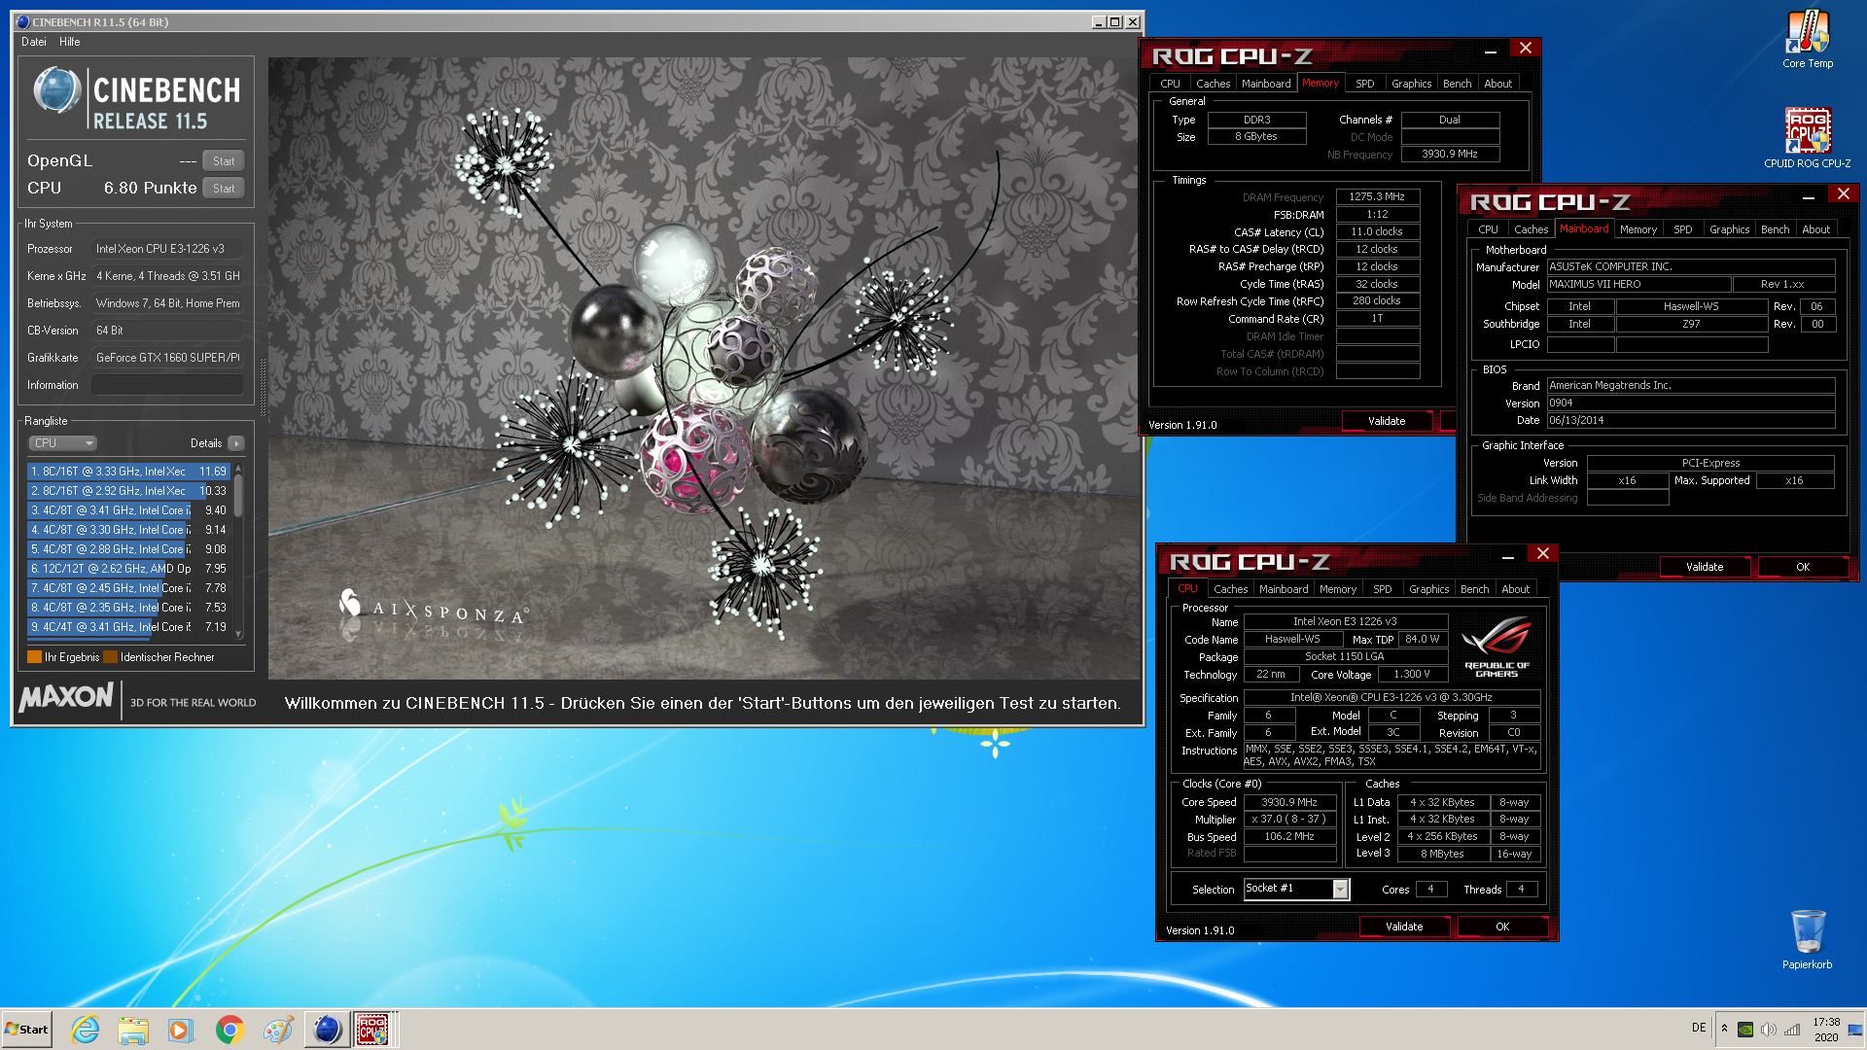Start the OpenGL benchmark

(224, 161)
